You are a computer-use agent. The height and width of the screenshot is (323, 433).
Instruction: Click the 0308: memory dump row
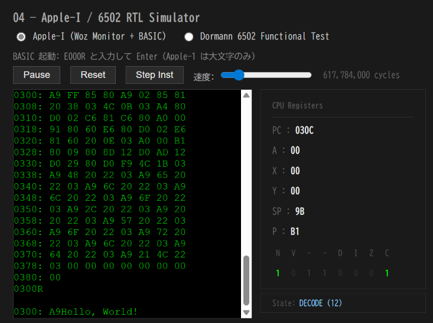click(x=100, y=106)
